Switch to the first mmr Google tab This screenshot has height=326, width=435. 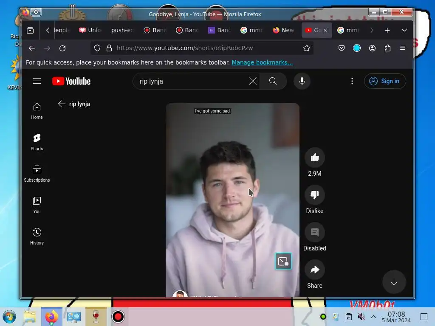click(x=252, y=30)
